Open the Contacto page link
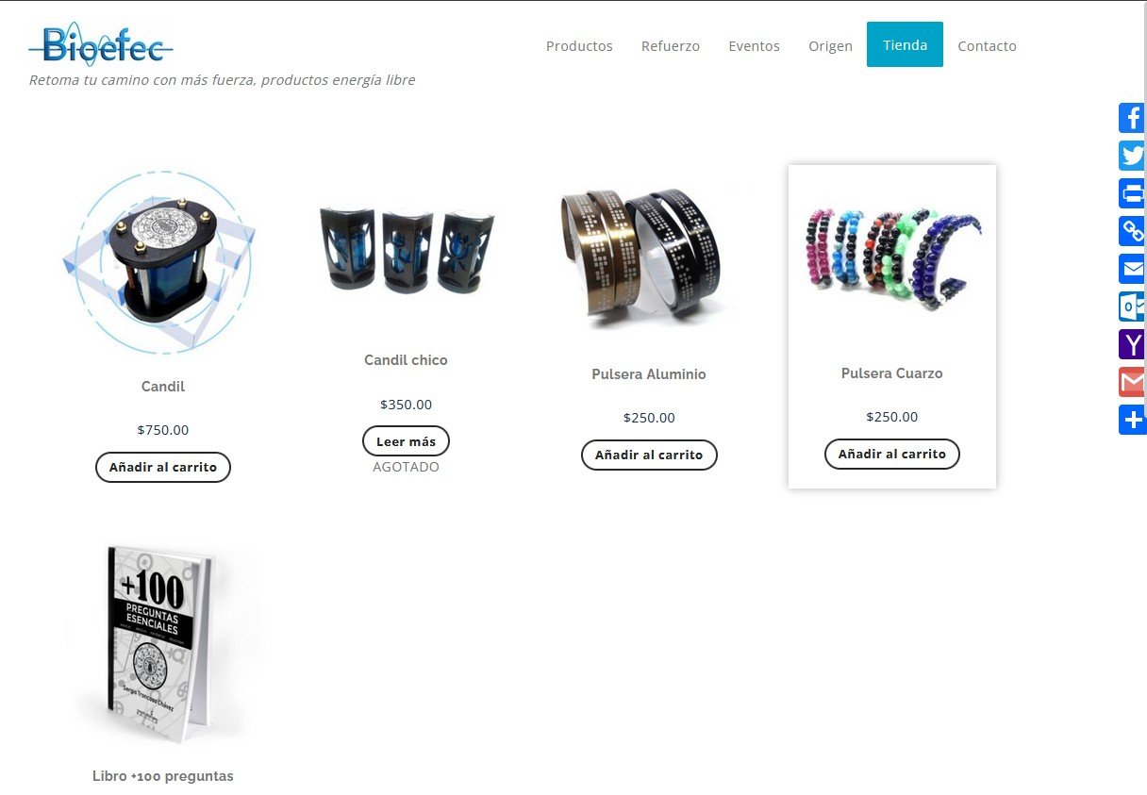 [x=987, y=45]
